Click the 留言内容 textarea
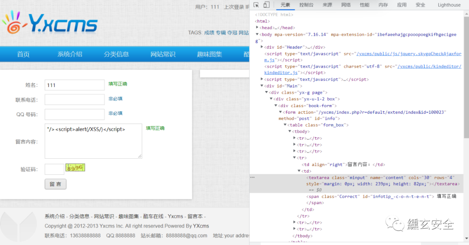This screenshot has height=245, width=469. 93,141
